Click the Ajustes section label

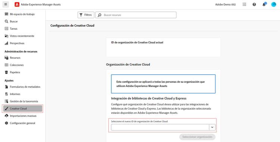[9, 81]
